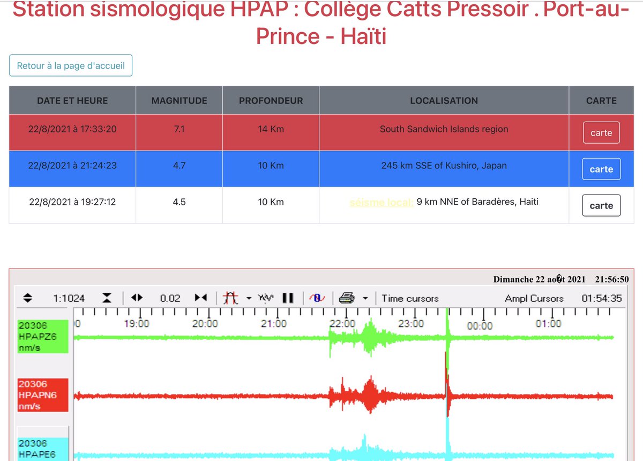Enable Ampl Cursors in the toolbar
Image resolution: width=643 pixels, height=461 pixels.
tap(534, 299)
